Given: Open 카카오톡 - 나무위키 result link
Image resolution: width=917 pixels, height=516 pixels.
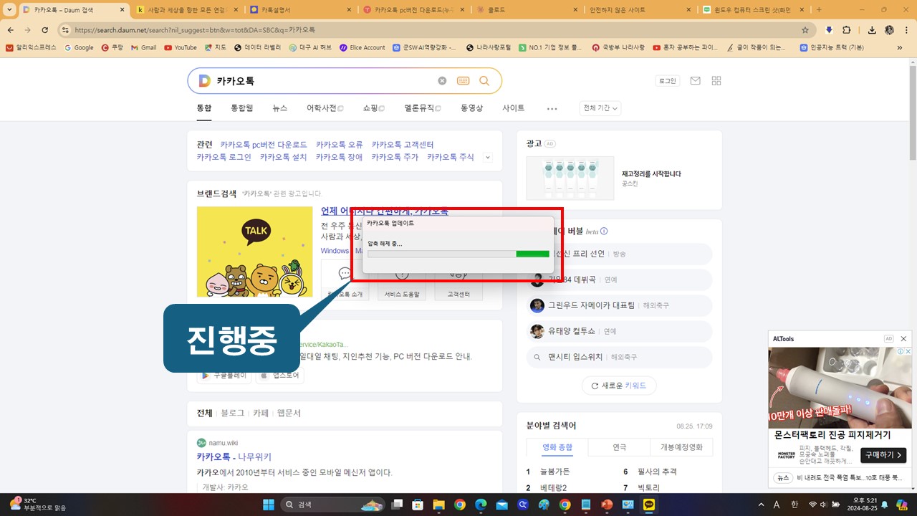Looking at the screenshot, I should (x=234, y=457).
